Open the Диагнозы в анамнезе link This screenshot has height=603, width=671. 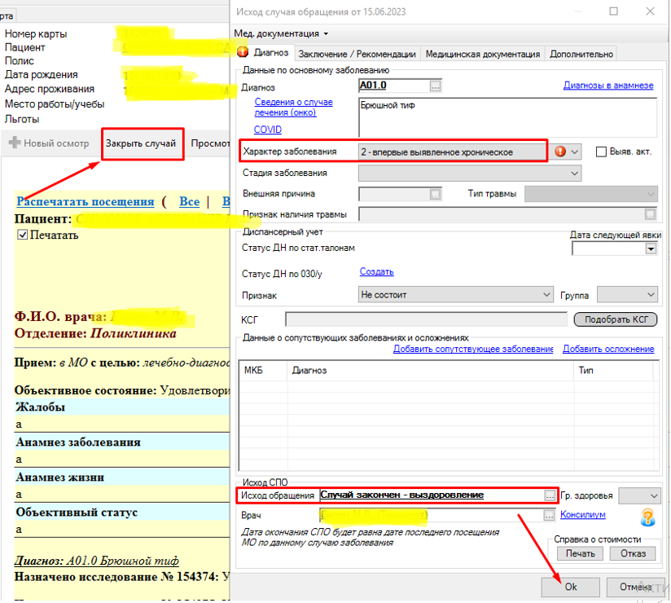(x=608, y=86)
